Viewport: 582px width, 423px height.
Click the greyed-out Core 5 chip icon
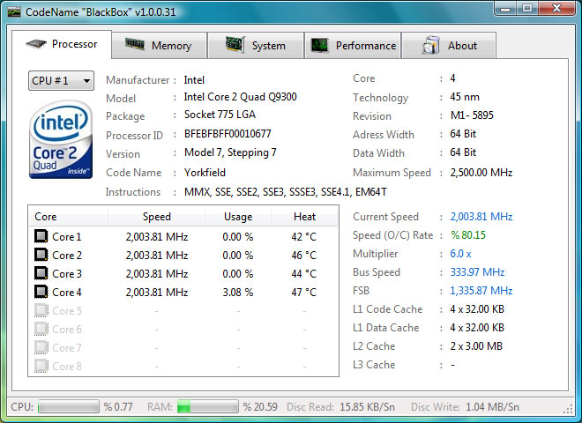[x=41, y=310]
